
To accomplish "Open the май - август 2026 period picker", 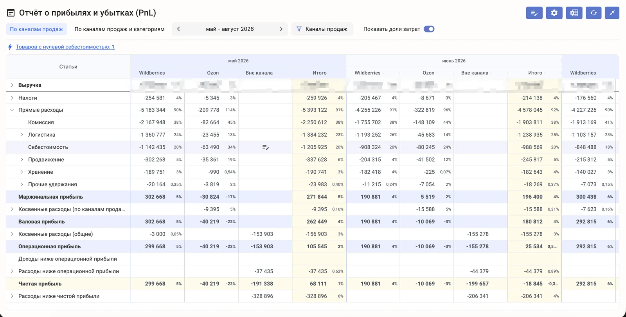I will coord(230,29).
